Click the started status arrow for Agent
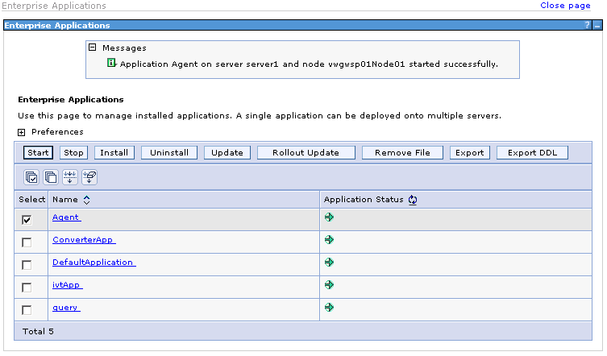Viewport: 607px width, 356px height. tap(329, 217)
